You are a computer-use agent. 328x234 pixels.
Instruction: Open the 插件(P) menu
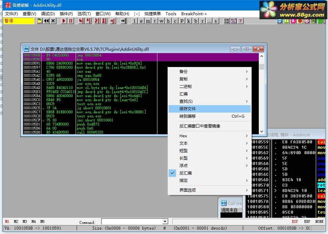(66, 14)
